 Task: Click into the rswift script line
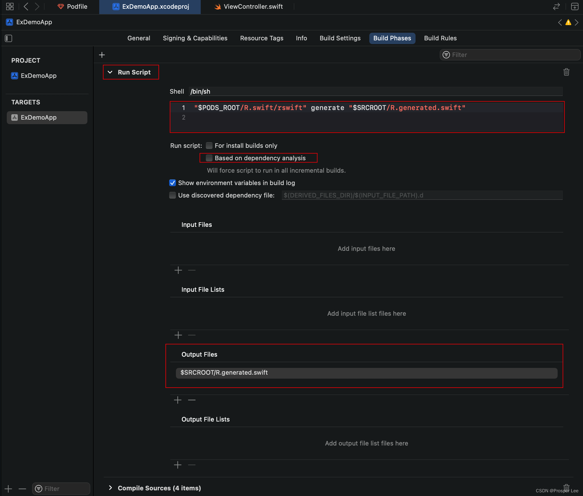coord(330,108)
